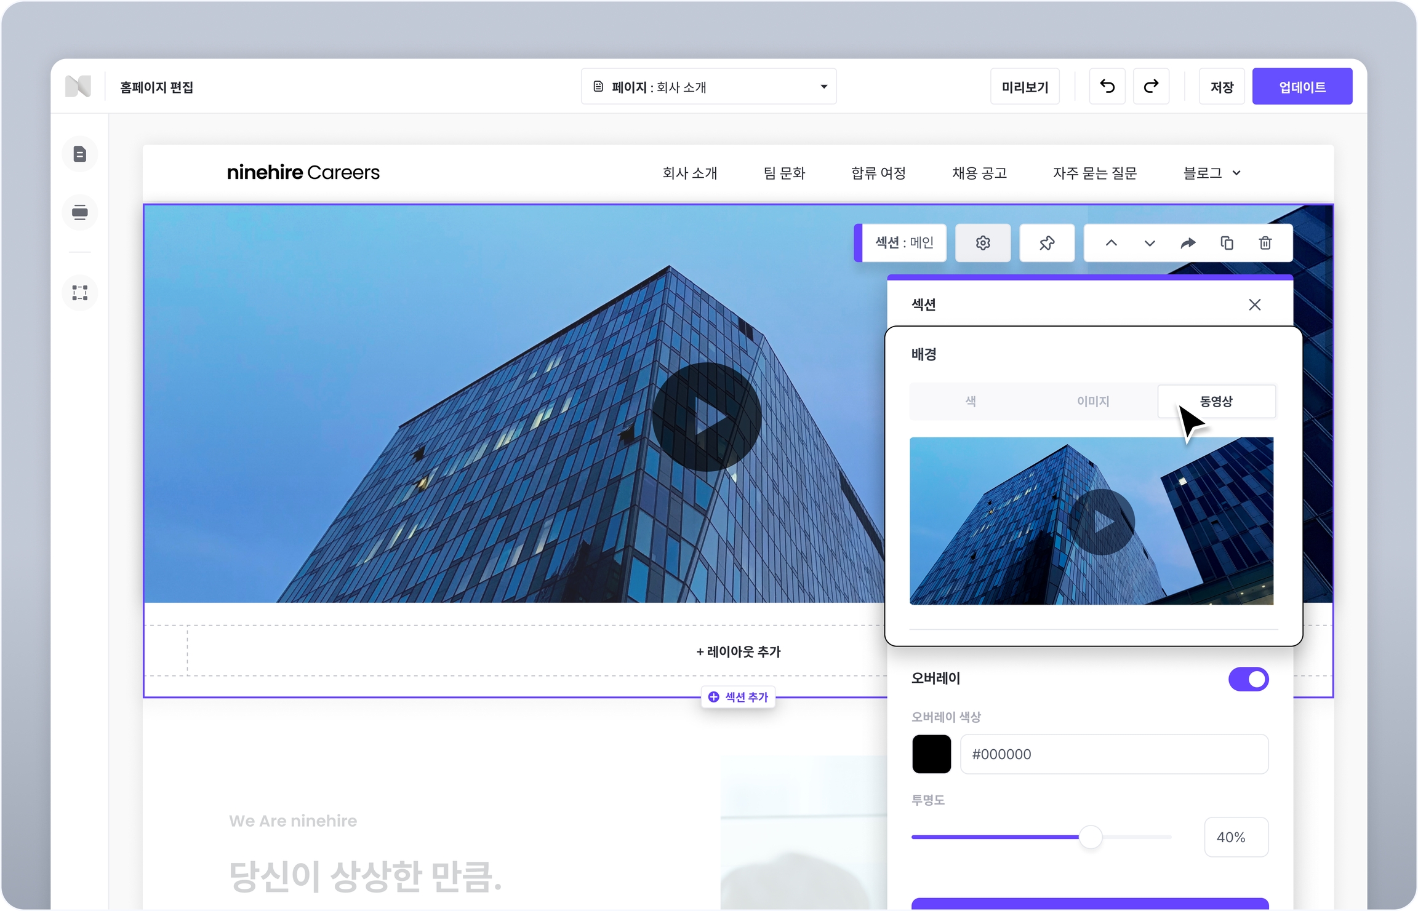Redo the last edit
The height and width of the screenshot is (911, 1418).
click(1151, 87)
